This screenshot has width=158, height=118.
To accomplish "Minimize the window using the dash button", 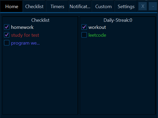I will 153,6.
